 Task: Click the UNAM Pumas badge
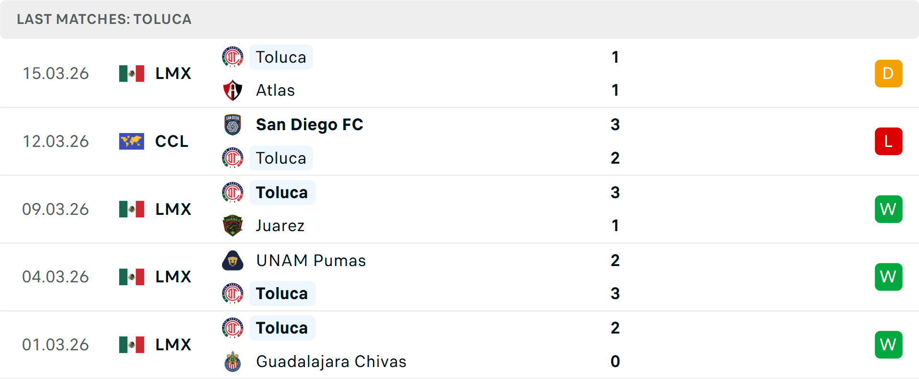[x=233, y=260]
